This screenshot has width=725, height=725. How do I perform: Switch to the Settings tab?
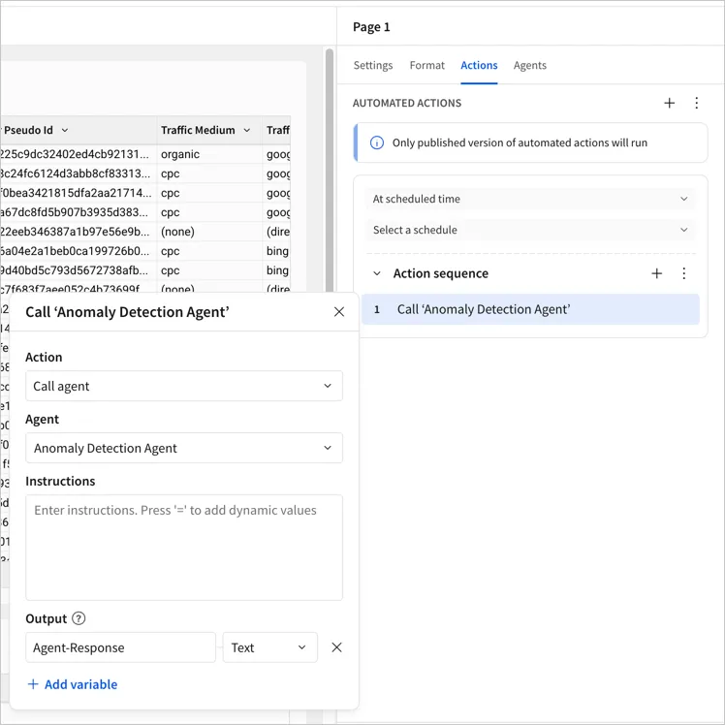[373, 65]
